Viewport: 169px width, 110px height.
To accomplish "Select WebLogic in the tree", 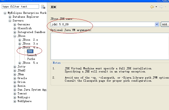I will pos(24,97).
